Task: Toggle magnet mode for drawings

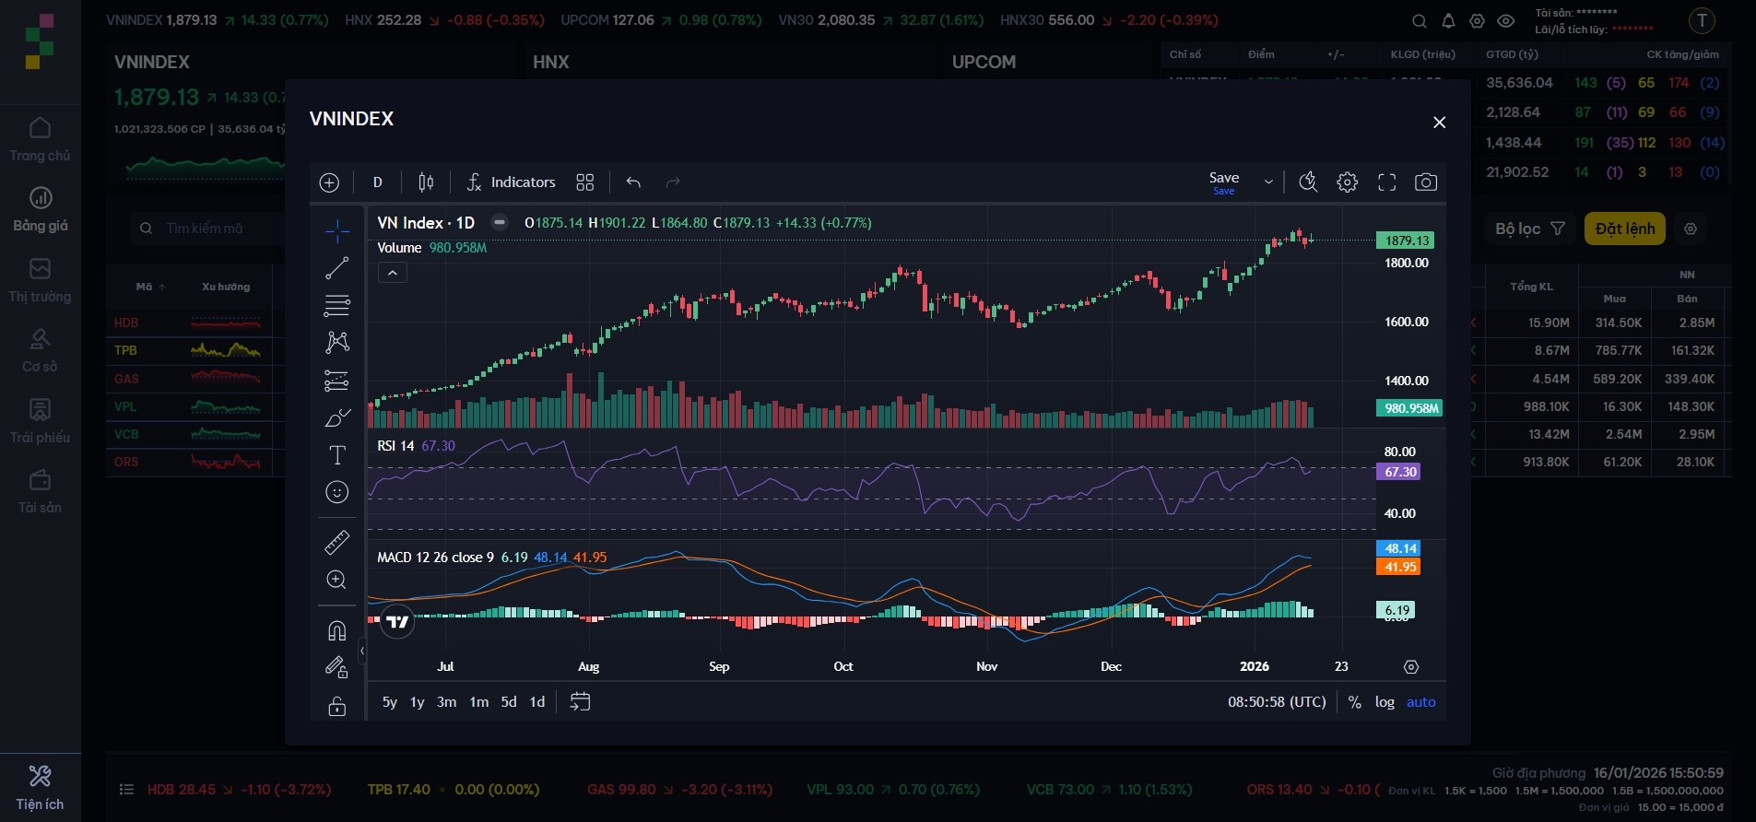Action: tap(336, 630)
